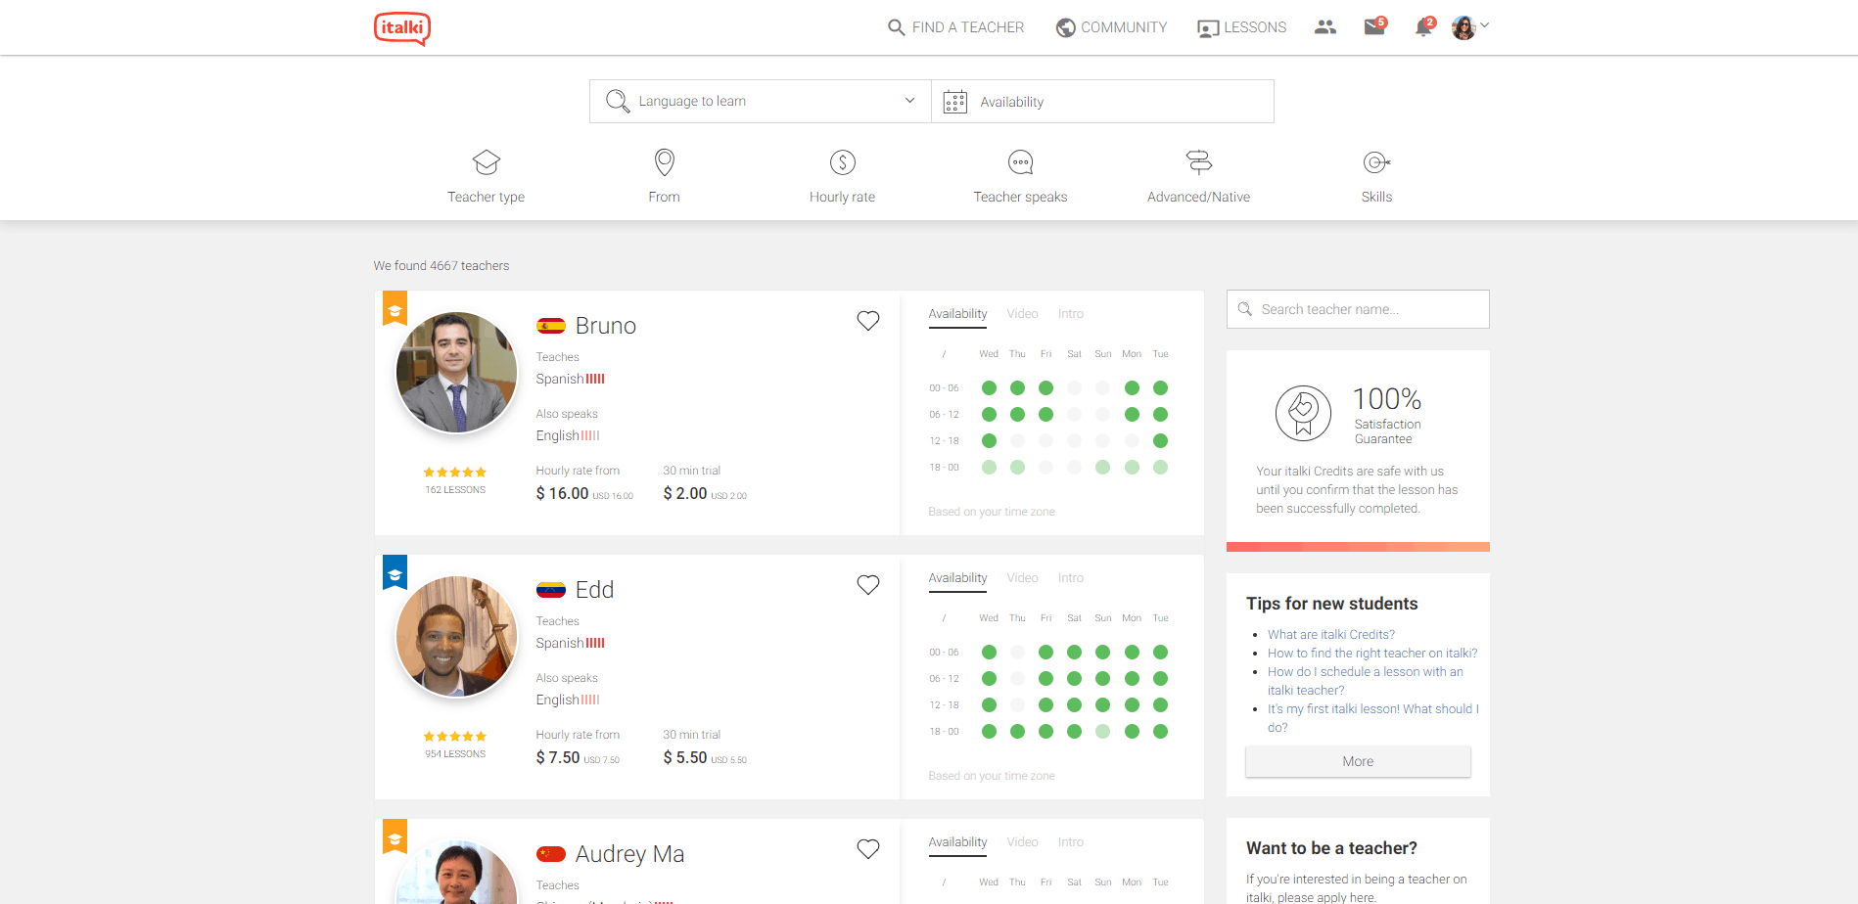The image size is (1858, 904).
Task: Click the More tips button
Action: tap(1358, 761)
